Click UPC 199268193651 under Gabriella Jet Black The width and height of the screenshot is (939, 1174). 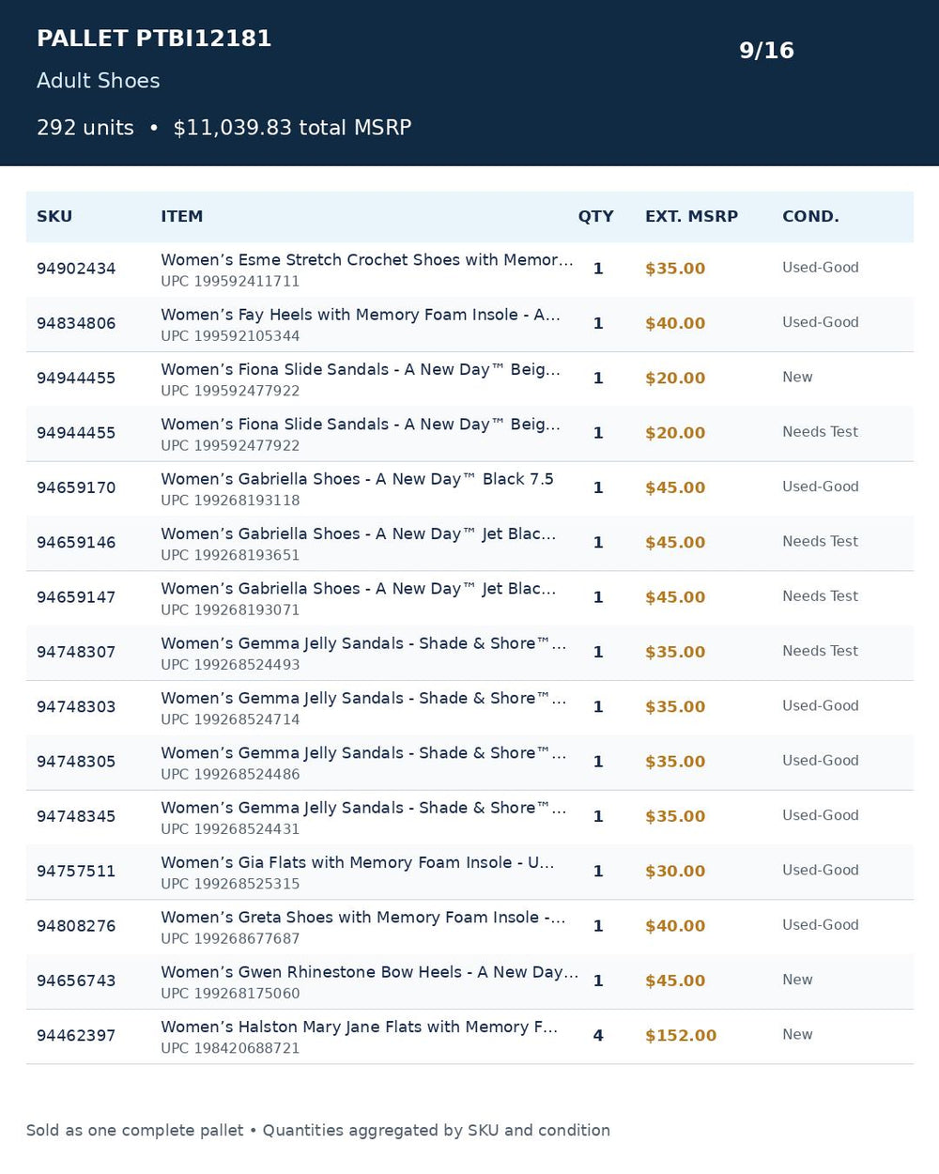pos(230,555)
